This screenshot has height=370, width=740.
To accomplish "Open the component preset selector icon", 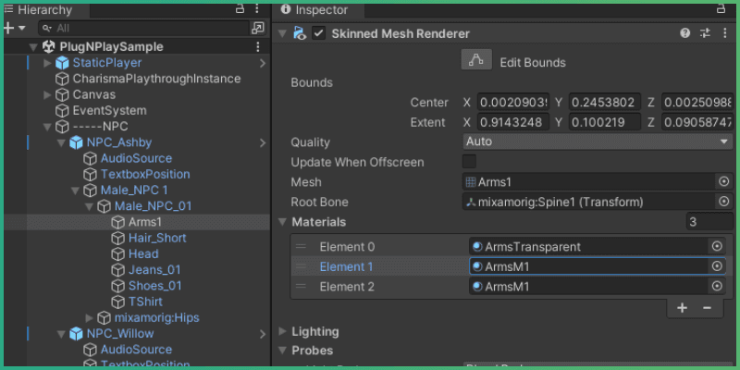I will coord(705,33).
